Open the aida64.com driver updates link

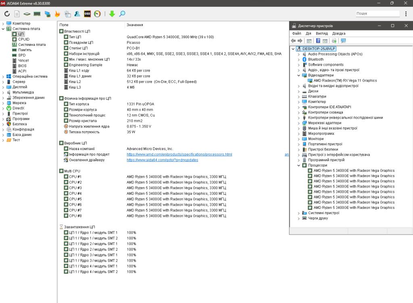(162, 160)
